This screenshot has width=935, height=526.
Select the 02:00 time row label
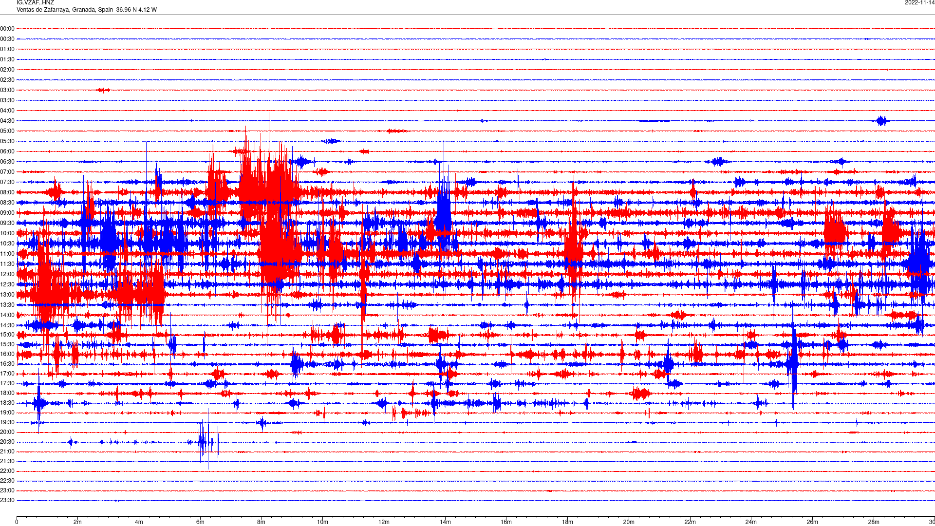pos(7,70)
